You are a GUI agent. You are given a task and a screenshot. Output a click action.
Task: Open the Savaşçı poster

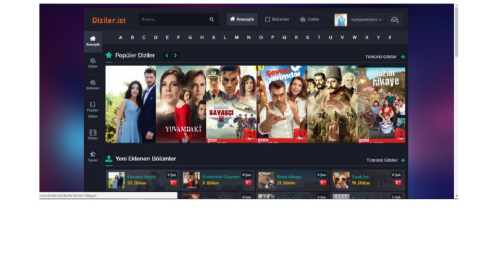[x=231, y=104]
